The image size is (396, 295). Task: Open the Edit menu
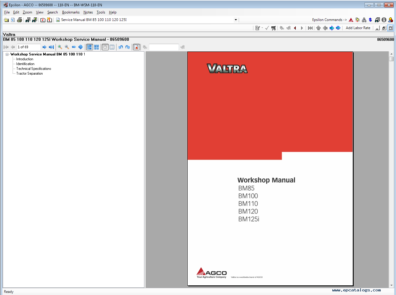tap(16, 12)
